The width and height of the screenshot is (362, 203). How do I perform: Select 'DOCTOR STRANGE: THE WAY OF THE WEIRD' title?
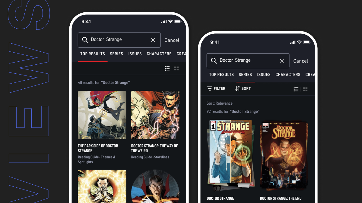click(x=154, y=148)
